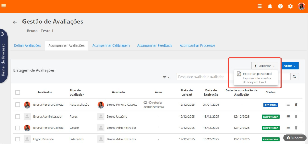The width and height of the screenshot is (308, 144).
Task: Click Autoavaliação evaluator type cell
Action: [79, 105]
